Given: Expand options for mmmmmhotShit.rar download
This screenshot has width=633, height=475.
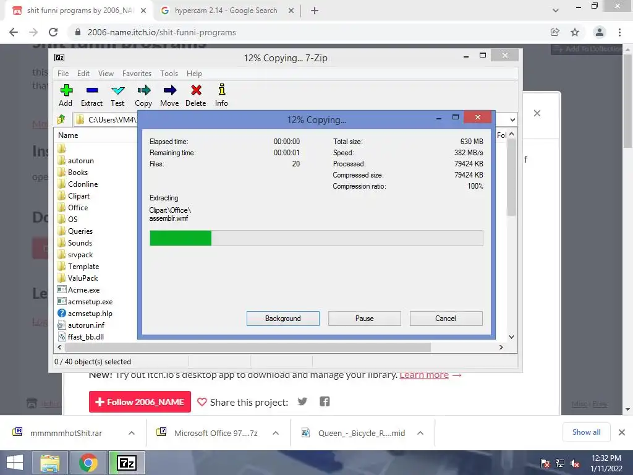Looking at the screenshot, I should click(x=132, y=433).
